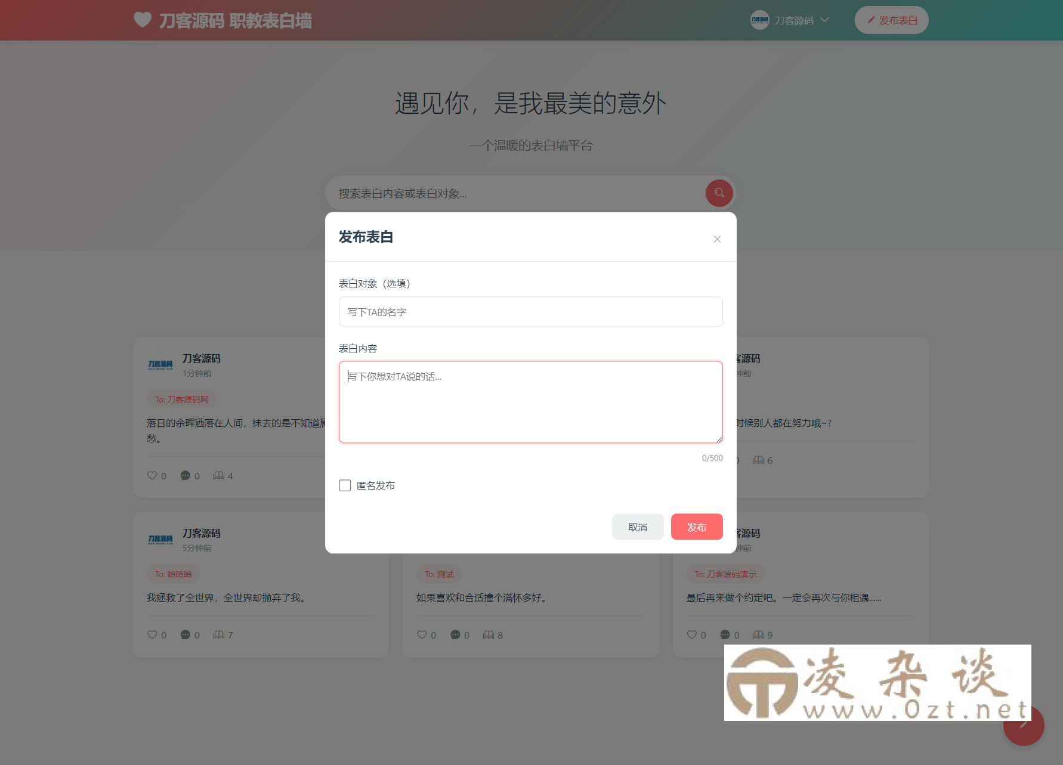This screenshot has width=1063, height=765.
Task: Click the To: 刀客源码网 tag
Action: pyautogui.click(x=181, y=399)
